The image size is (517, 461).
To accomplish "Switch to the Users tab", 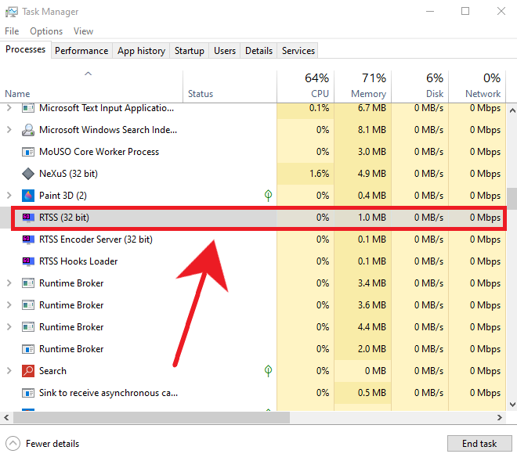I will (225, 51).
